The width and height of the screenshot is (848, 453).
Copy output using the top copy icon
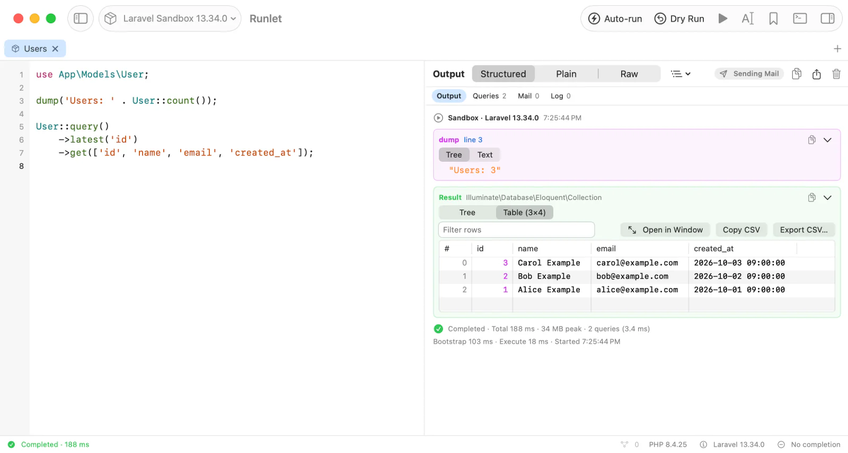797,74
